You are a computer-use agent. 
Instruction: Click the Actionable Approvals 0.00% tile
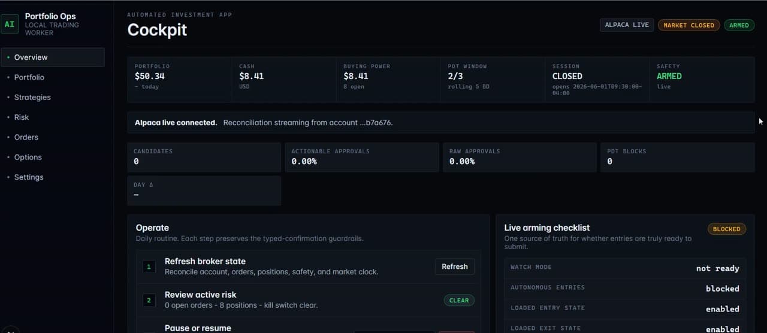(362, 157)
